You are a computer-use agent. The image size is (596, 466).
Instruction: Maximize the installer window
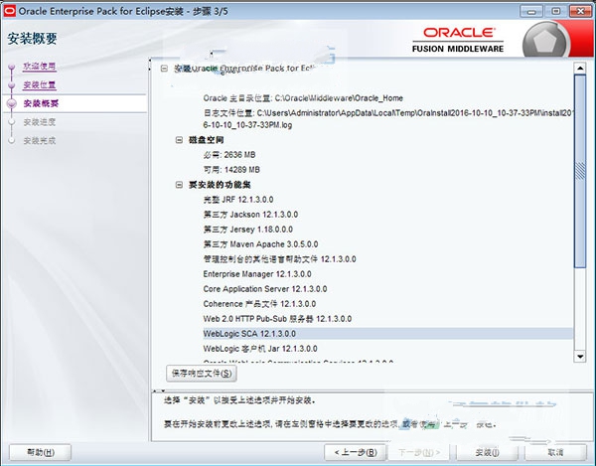point(555,11)
